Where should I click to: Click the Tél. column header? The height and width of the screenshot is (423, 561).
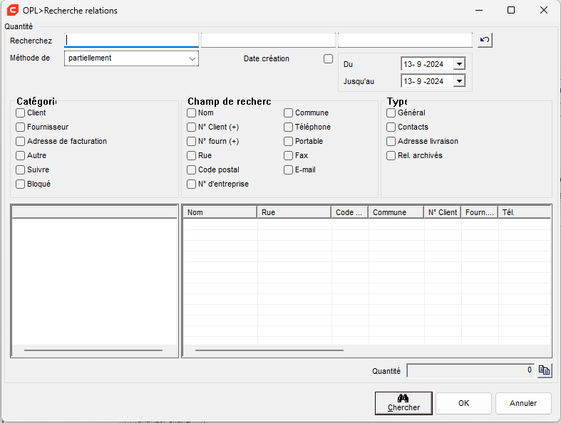click(x=524, y=212)
